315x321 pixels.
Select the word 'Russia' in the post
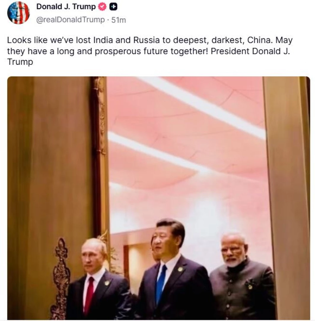point(147,40)
